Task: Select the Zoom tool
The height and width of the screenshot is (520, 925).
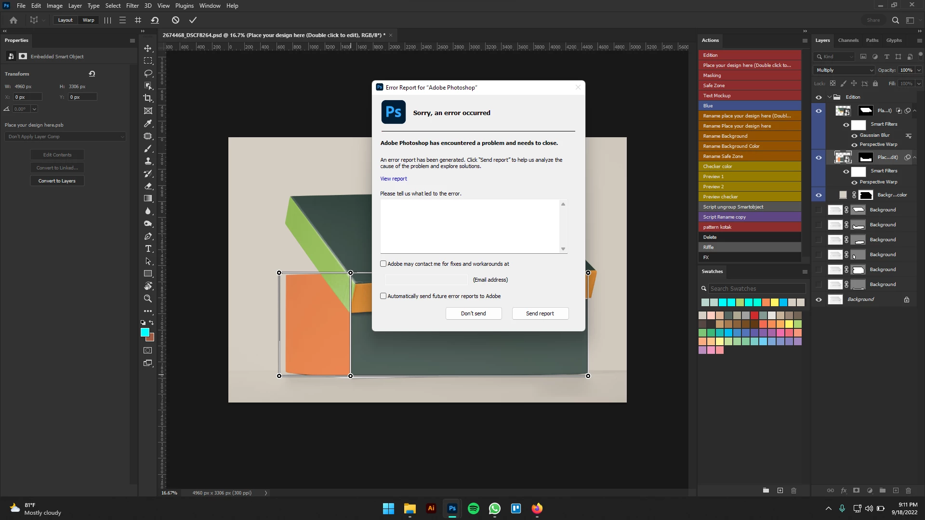Action: coord(148,299)
